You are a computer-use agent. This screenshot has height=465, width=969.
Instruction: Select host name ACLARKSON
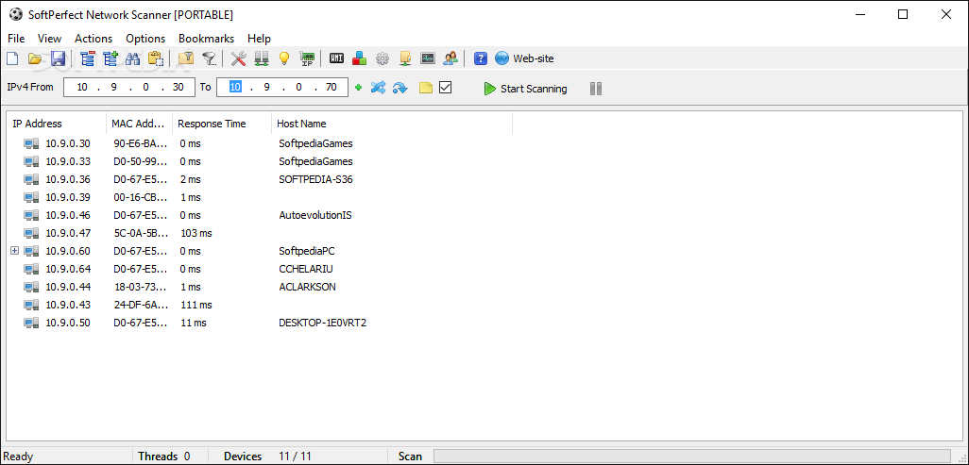click(308, 287)
